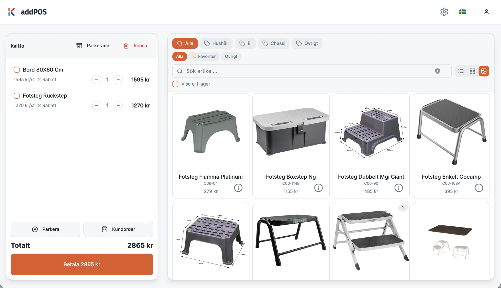This screenshot has width=501, height=288.
Task: Select the Alla subcategory filter
Action: point(180,56)
